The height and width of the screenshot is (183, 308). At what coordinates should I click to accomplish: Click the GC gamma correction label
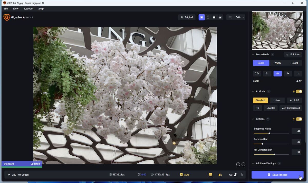pyautogui.click(x=231, y=175)
